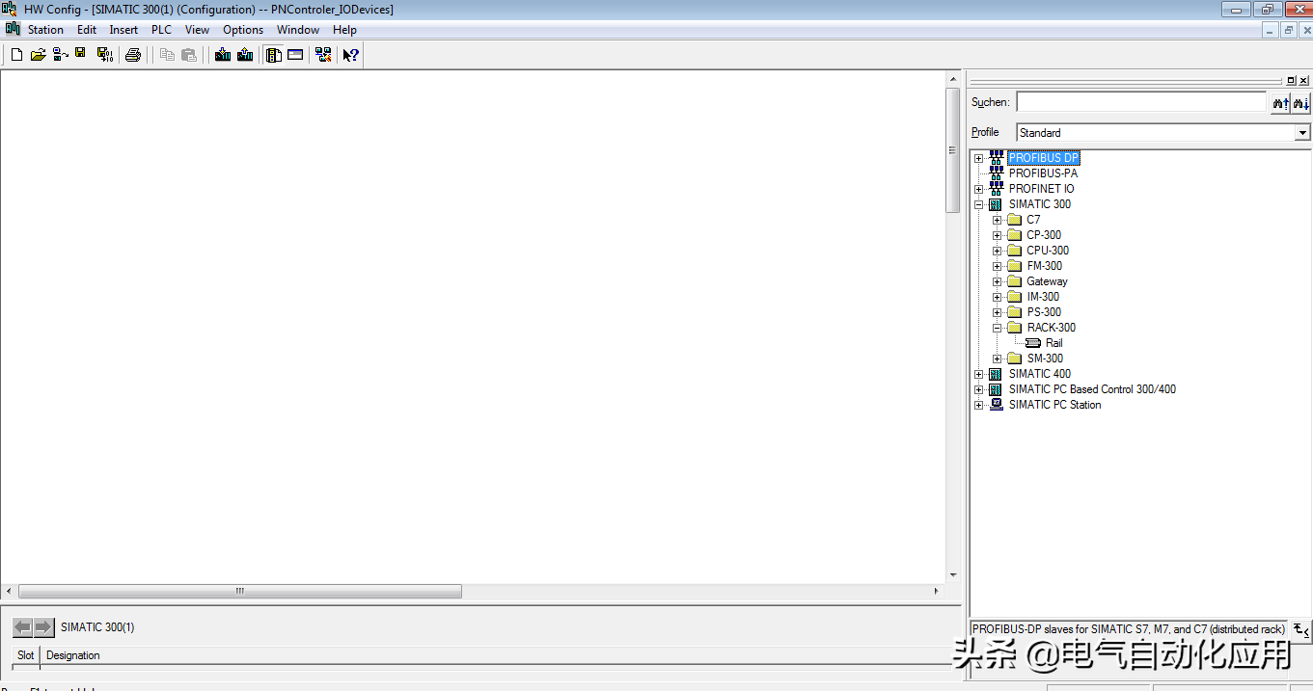
Task: Select the CPU-300 folder label
Action: (x=1048, y=251)
